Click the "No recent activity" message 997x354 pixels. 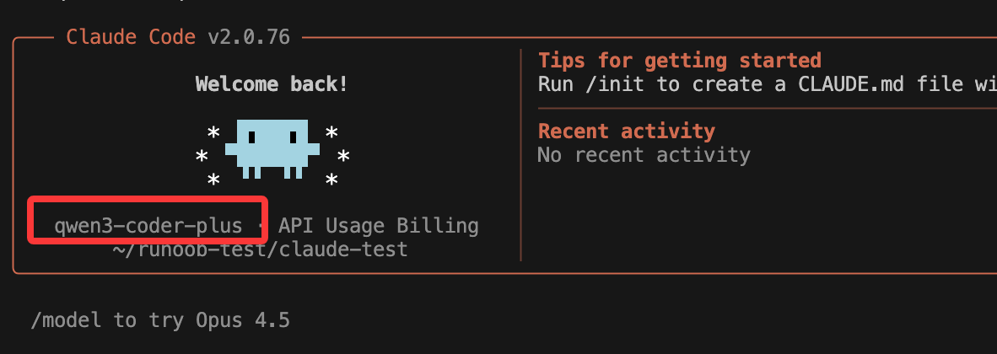click(644, 155)
